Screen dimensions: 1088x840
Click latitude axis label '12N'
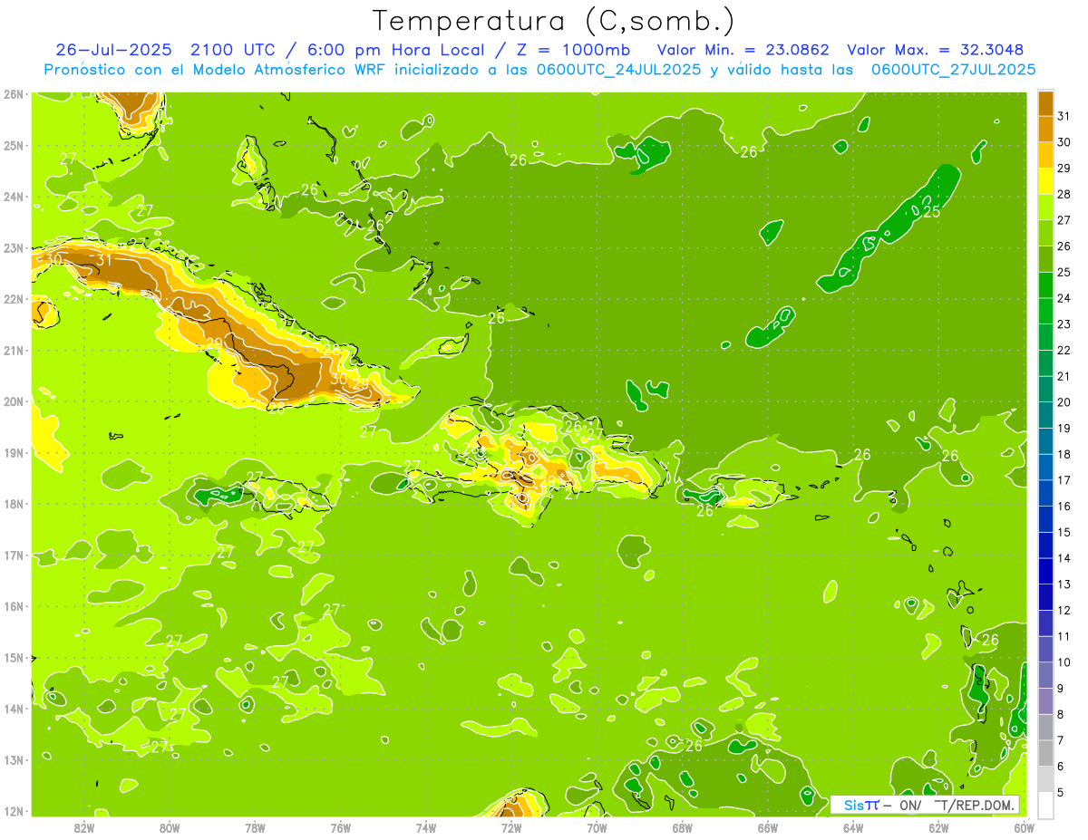pos(14,811)
